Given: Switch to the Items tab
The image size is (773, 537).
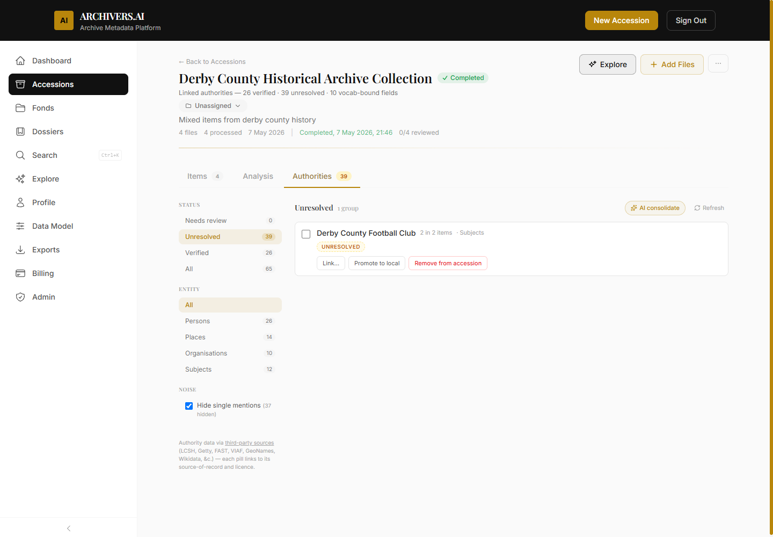Looking at the screenshot, I should 204,176.
